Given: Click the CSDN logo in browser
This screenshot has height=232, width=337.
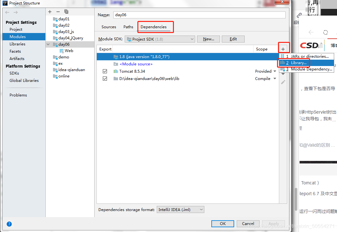Looking at the screenshot, I should pos(311,45).
